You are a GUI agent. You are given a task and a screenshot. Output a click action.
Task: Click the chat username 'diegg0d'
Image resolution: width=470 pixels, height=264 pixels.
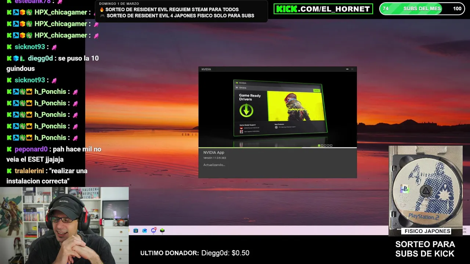coord(40,58)
